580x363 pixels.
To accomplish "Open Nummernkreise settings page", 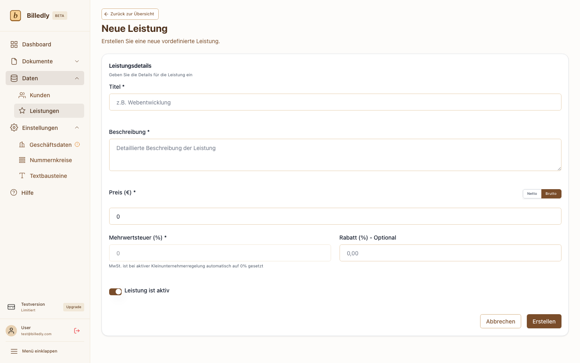I will (x=51, y=160).
